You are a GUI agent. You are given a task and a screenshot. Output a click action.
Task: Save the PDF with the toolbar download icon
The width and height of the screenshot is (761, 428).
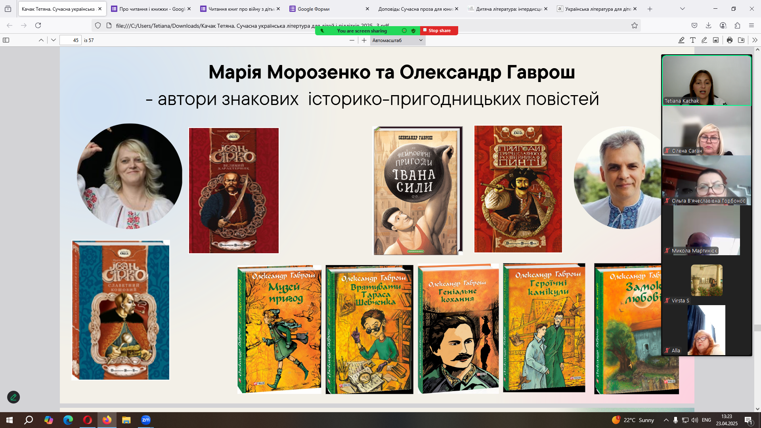coord(741,40)
